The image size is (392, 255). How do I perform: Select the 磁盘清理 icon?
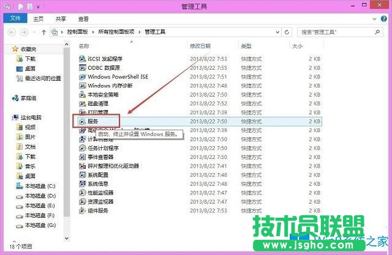[82, 103]
